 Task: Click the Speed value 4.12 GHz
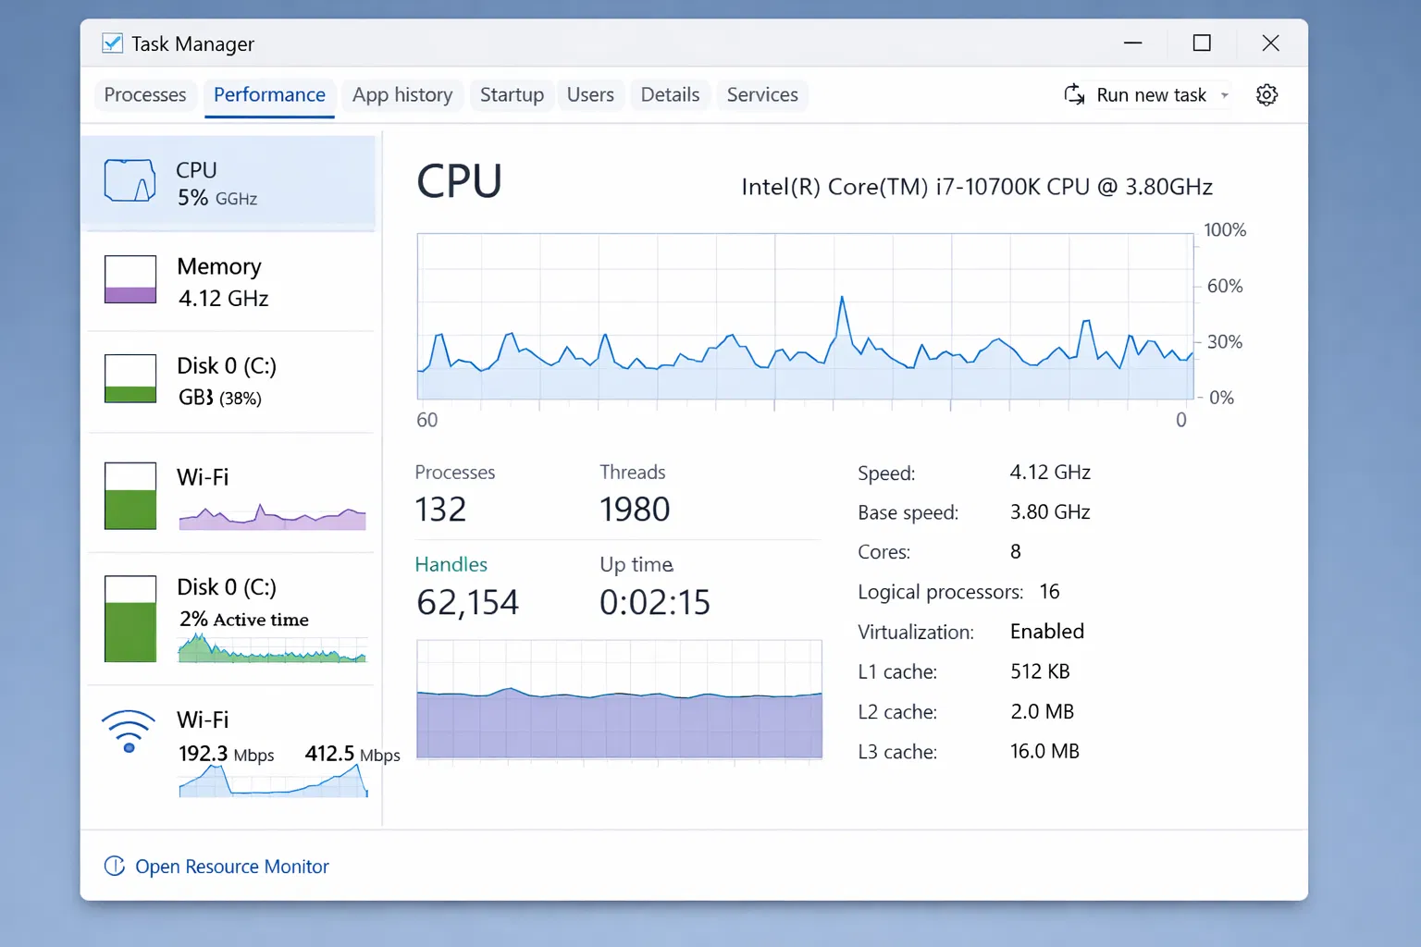coord(1050,473)
